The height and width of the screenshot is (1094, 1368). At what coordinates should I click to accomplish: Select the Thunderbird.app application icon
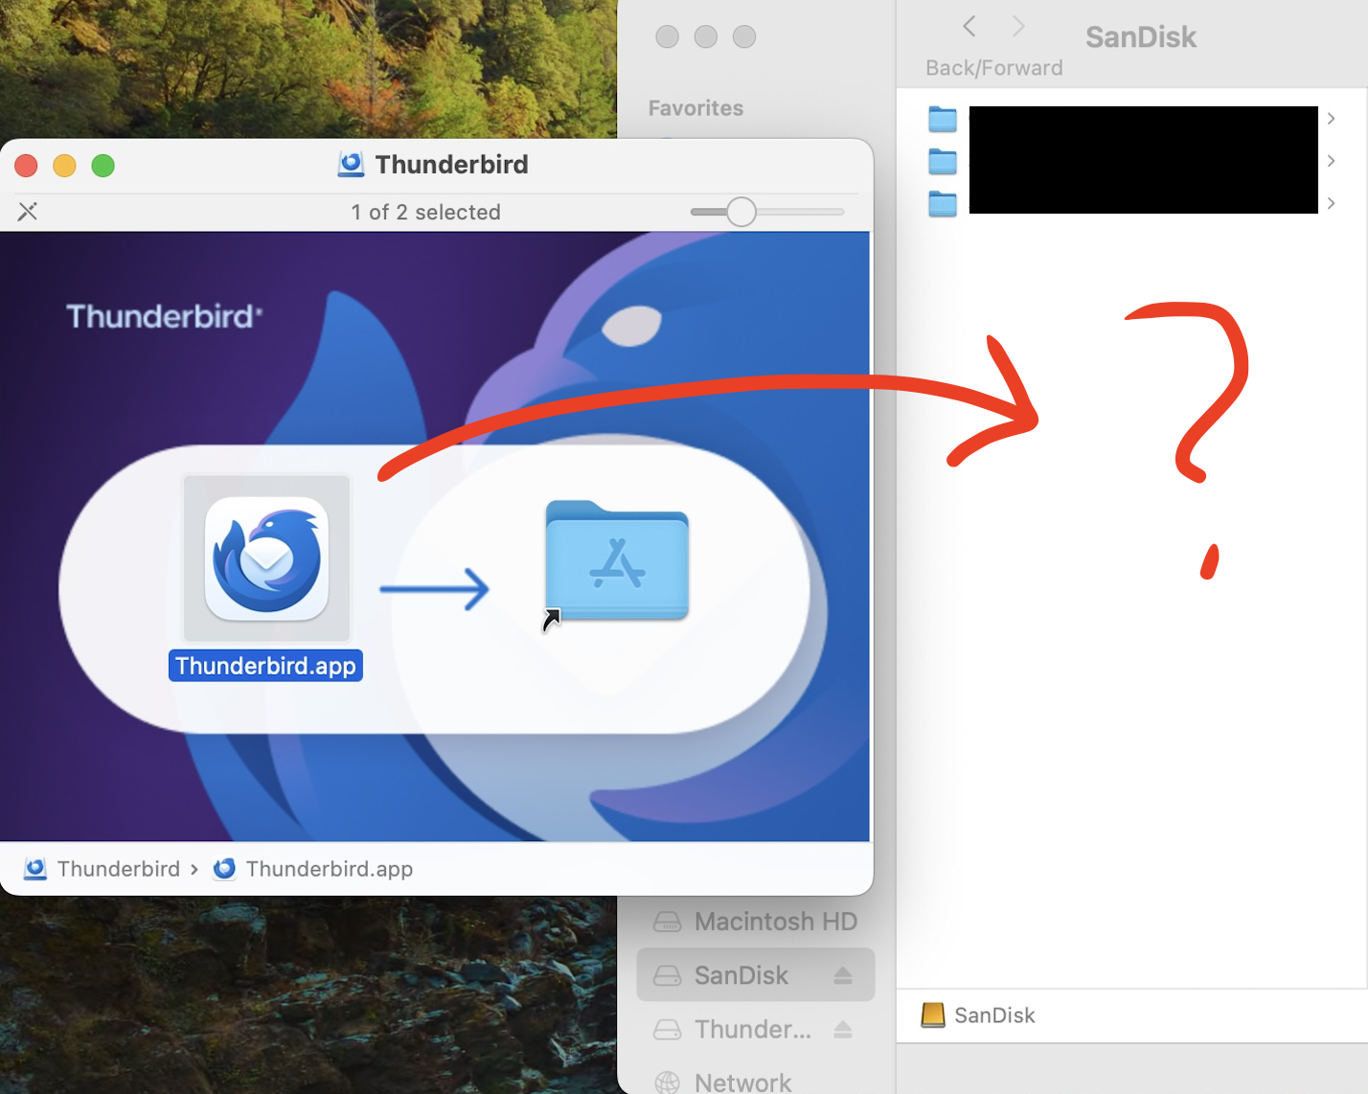tap(267, 559)
